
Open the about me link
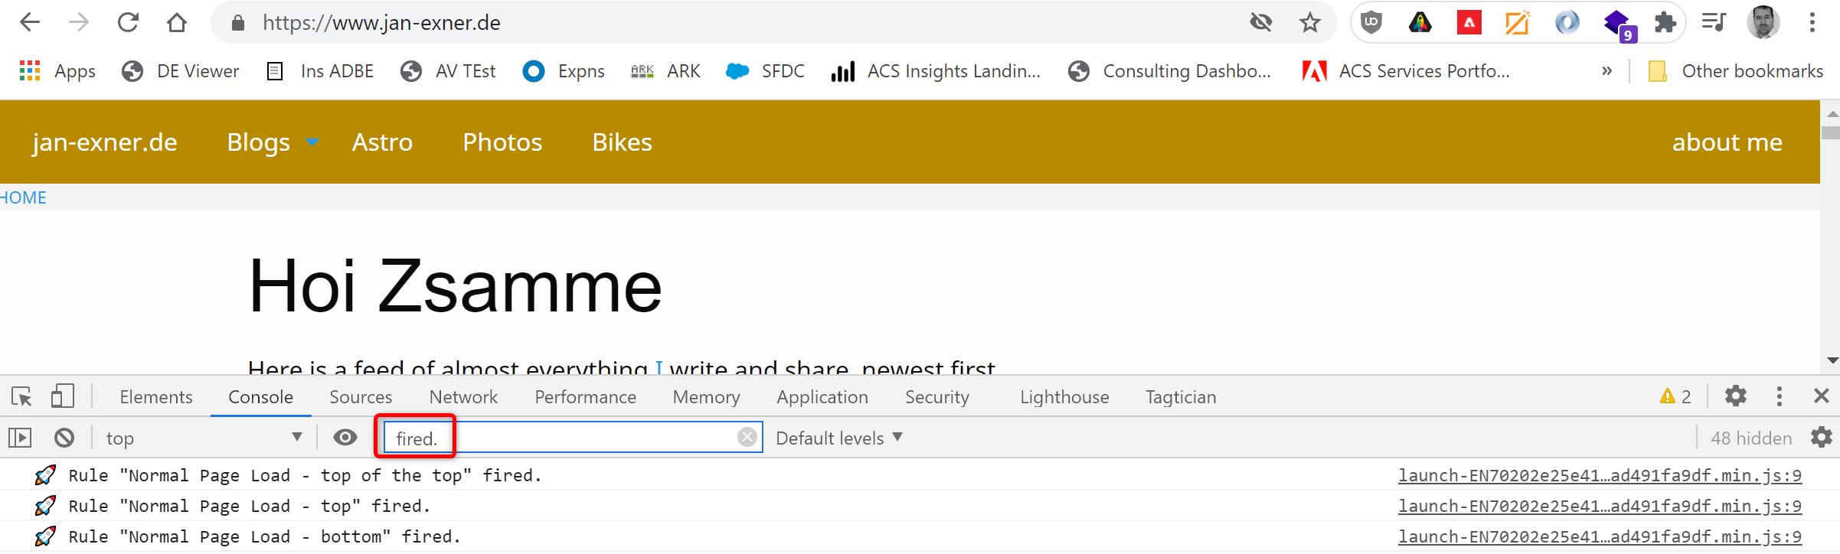click(x=1727, y=142)
